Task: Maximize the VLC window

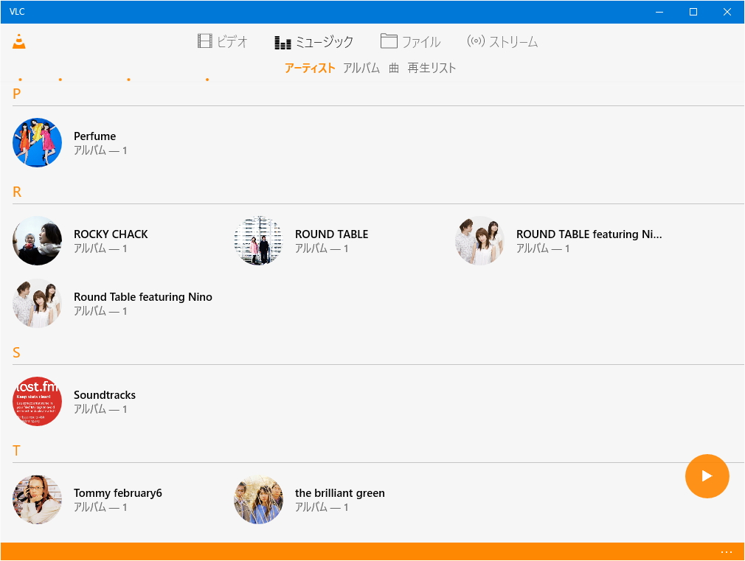Action: coord(693,12)
